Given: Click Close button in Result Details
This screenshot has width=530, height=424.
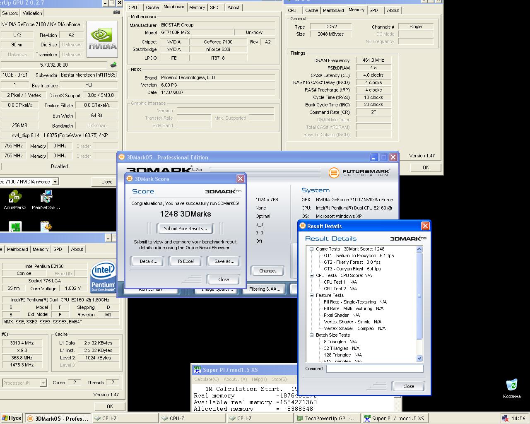Looking at the screenshot, I should click(x=409, y=386).
